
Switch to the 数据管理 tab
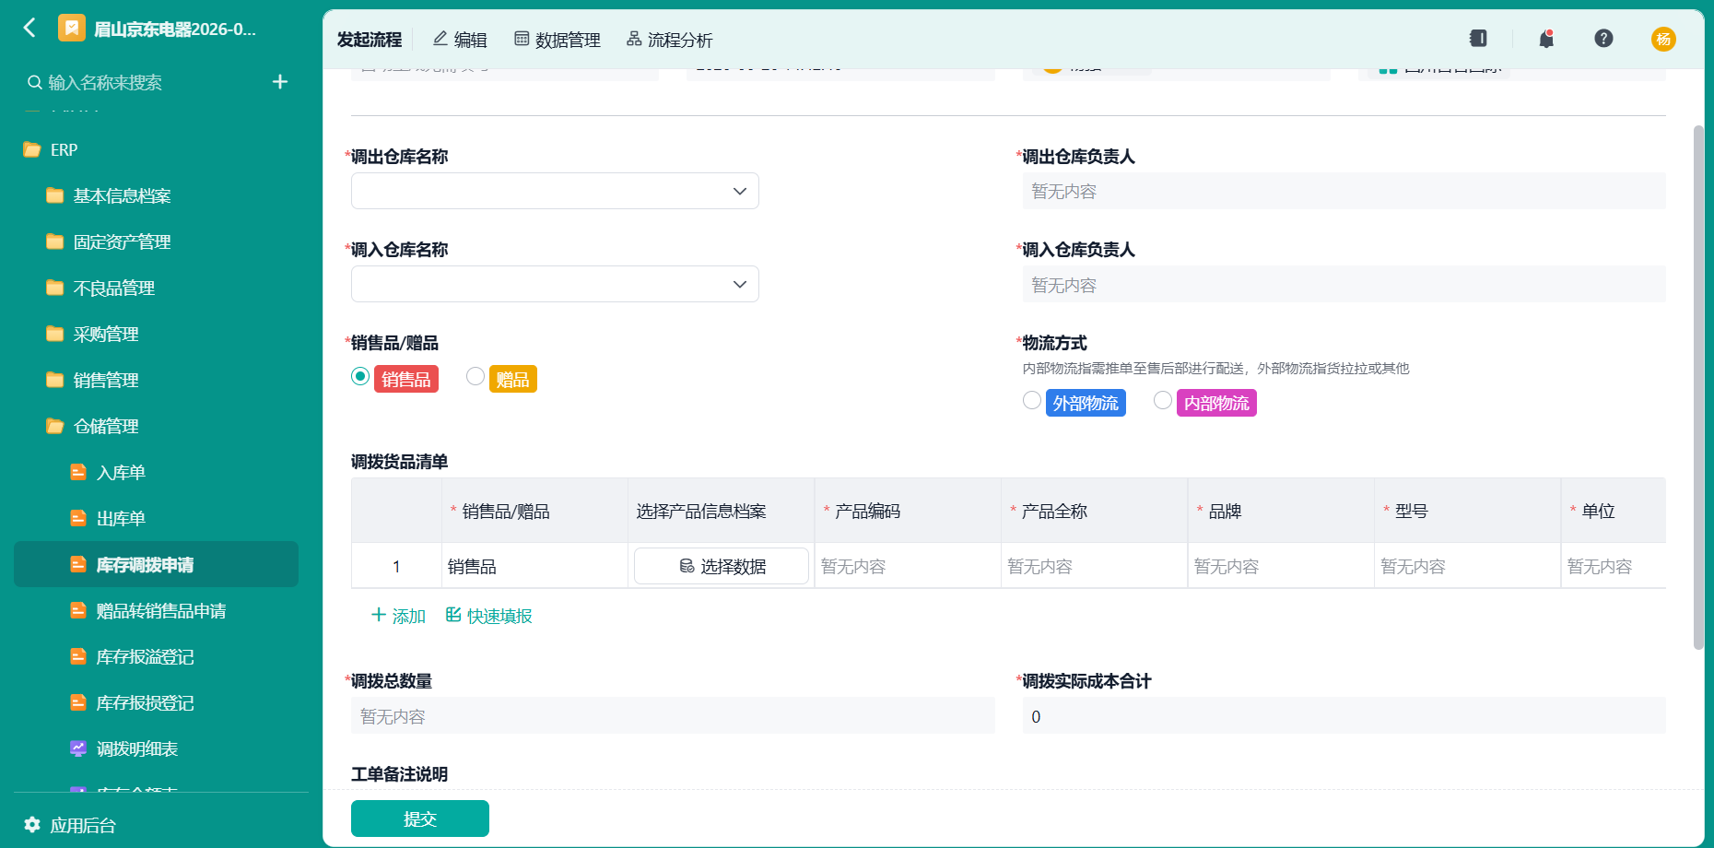(558, 40)
